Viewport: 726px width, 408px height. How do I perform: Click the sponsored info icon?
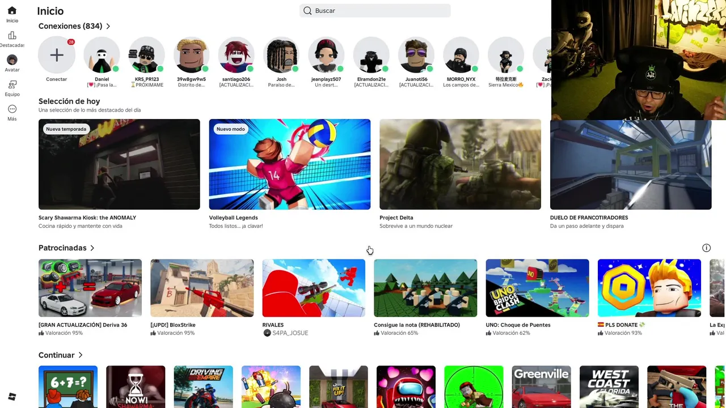[x=706, y=248]
